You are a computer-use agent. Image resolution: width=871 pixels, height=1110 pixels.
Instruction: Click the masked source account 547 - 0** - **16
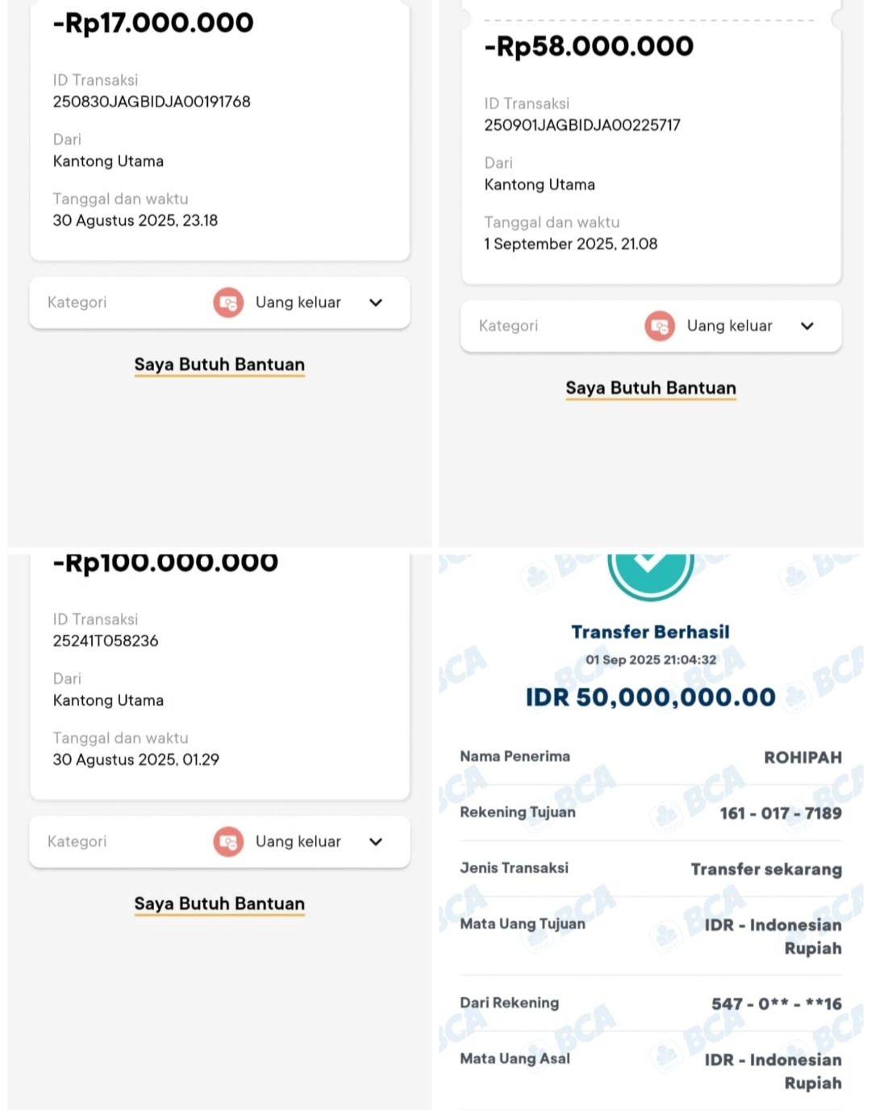(776, 1004)
